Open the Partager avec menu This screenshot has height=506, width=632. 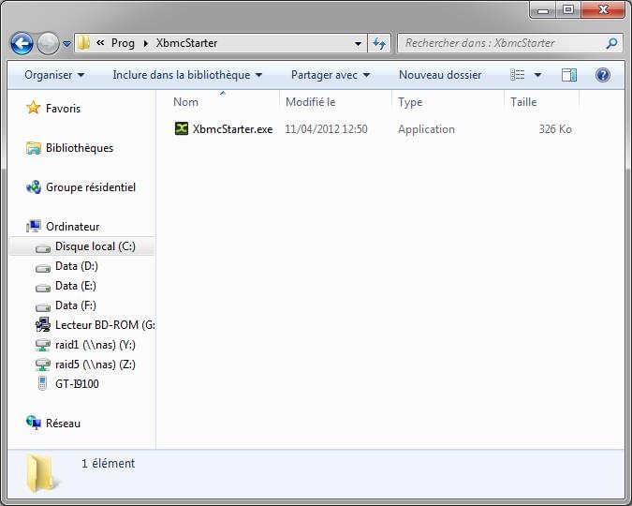[x=330, y=75]
